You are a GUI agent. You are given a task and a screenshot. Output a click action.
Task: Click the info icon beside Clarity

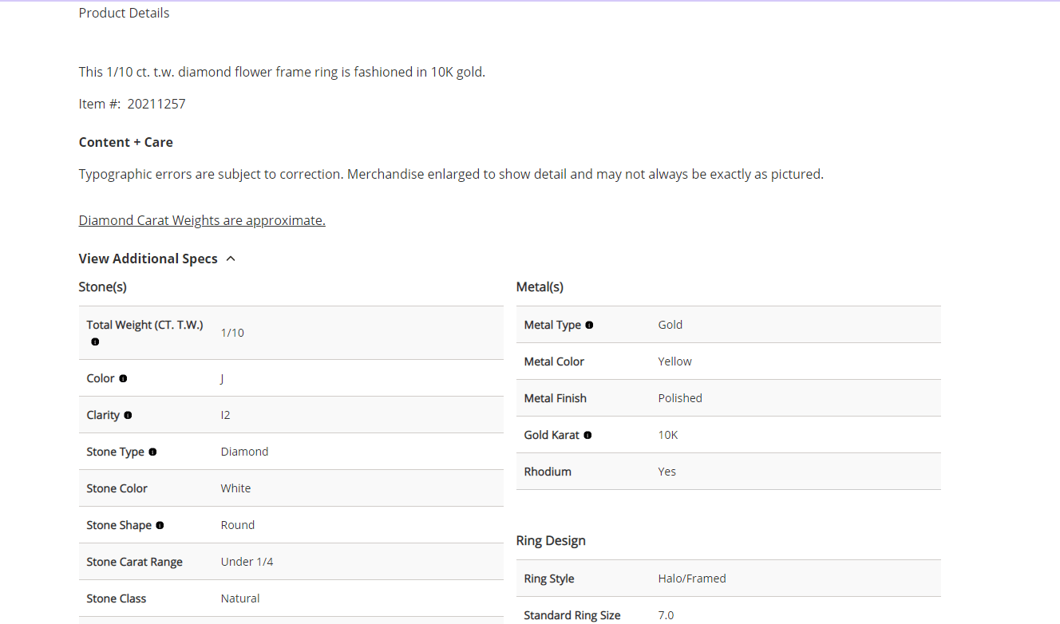[128, 415]
